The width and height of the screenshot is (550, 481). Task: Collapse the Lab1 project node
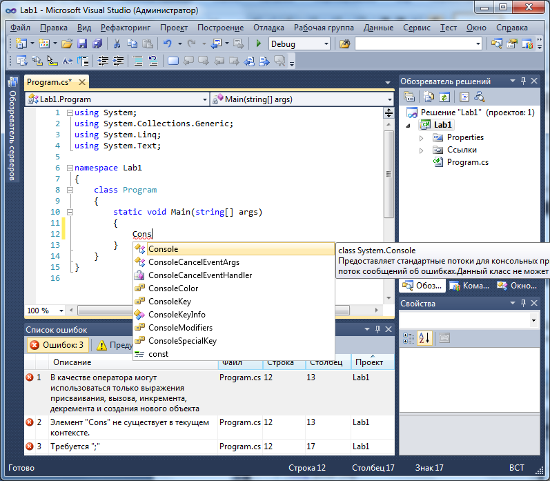click(x=408, y=126)
